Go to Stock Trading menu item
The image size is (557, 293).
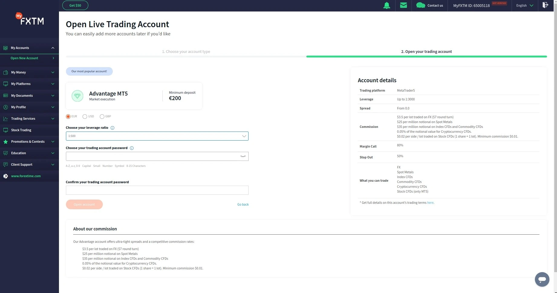coord(29,130)
